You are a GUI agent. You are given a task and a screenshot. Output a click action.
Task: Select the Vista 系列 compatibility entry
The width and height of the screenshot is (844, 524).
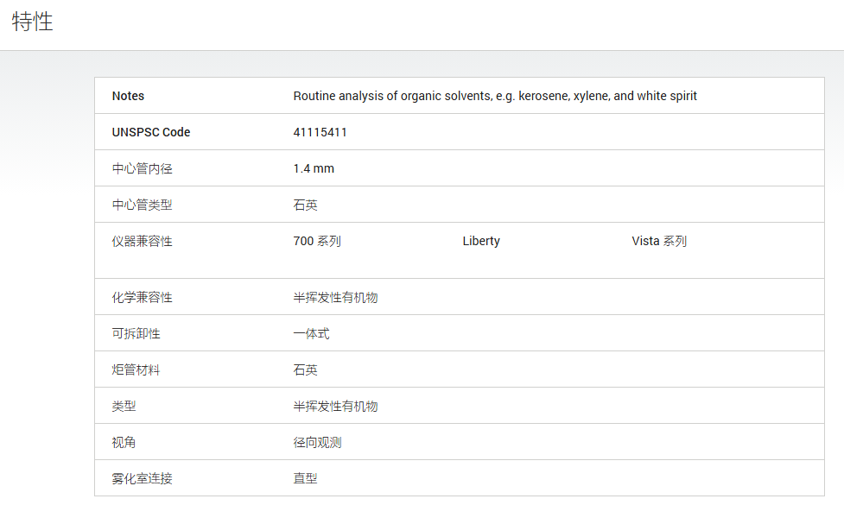pos(659,241)
